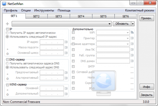Open the Принтер dropdown

pyautogui.click(x=113, y=38)
